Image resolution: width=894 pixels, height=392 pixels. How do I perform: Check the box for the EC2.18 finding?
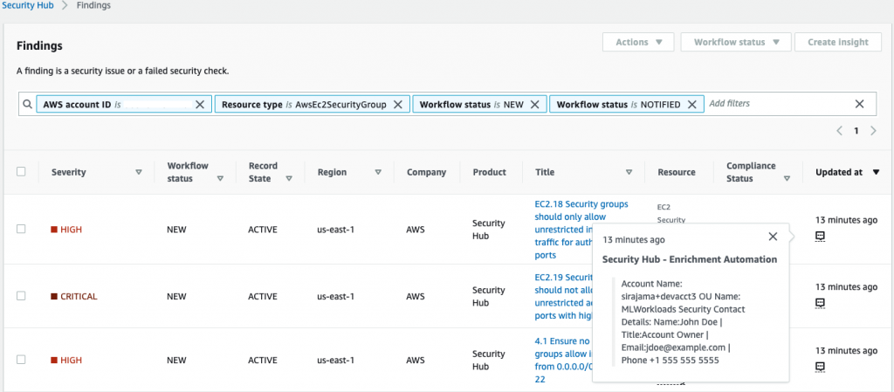[21, 229]
